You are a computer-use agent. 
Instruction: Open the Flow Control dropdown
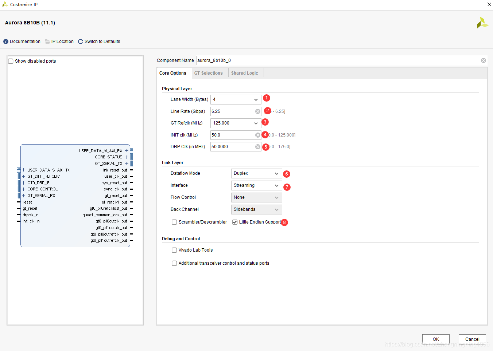(257, 197)
